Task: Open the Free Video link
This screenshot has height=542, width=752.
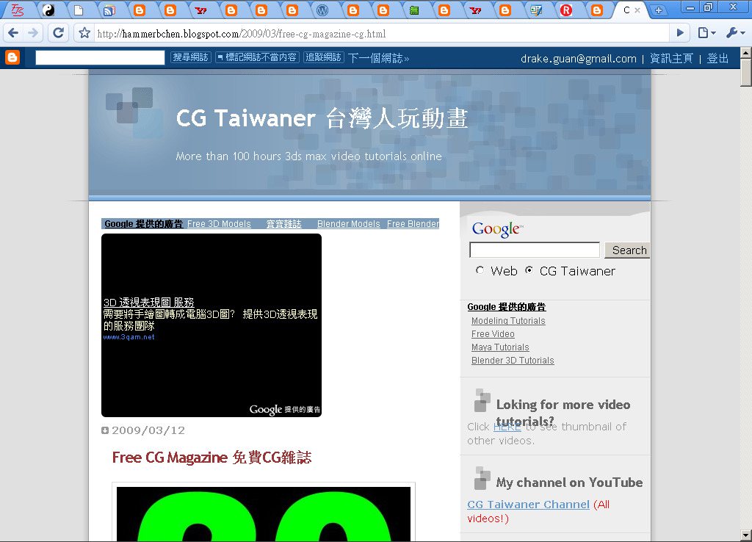Action: point(493,334)
